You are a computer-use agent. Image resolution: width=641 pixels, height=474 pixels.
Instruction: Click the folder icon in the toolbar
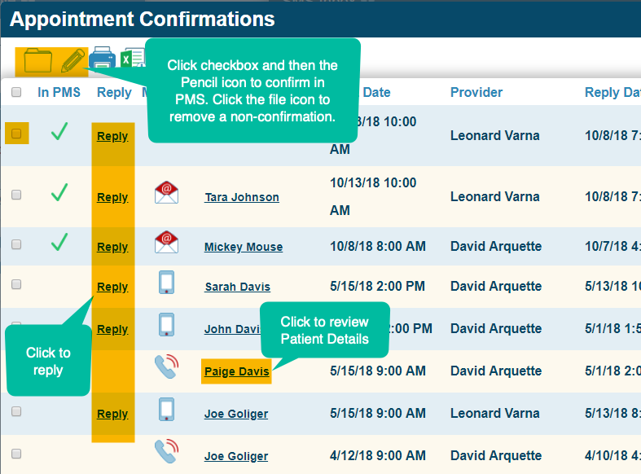coord(37,60)
